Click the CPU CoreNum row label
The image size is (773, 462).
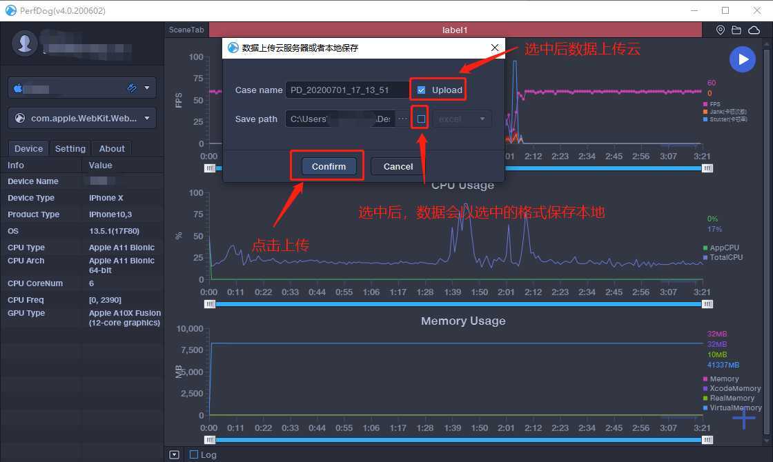click(x=35, y=283)
